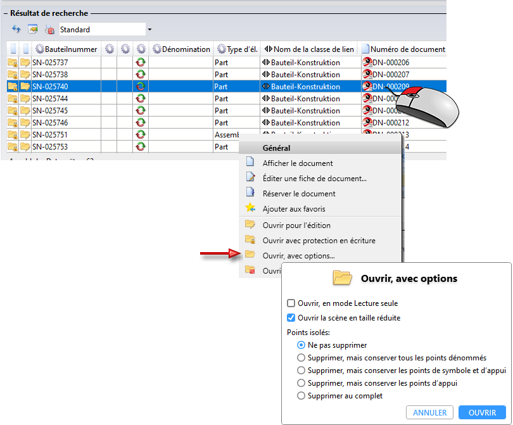513x425 pixels.
Task: Collapse the Résultat de recherche section
Action: 6,13
